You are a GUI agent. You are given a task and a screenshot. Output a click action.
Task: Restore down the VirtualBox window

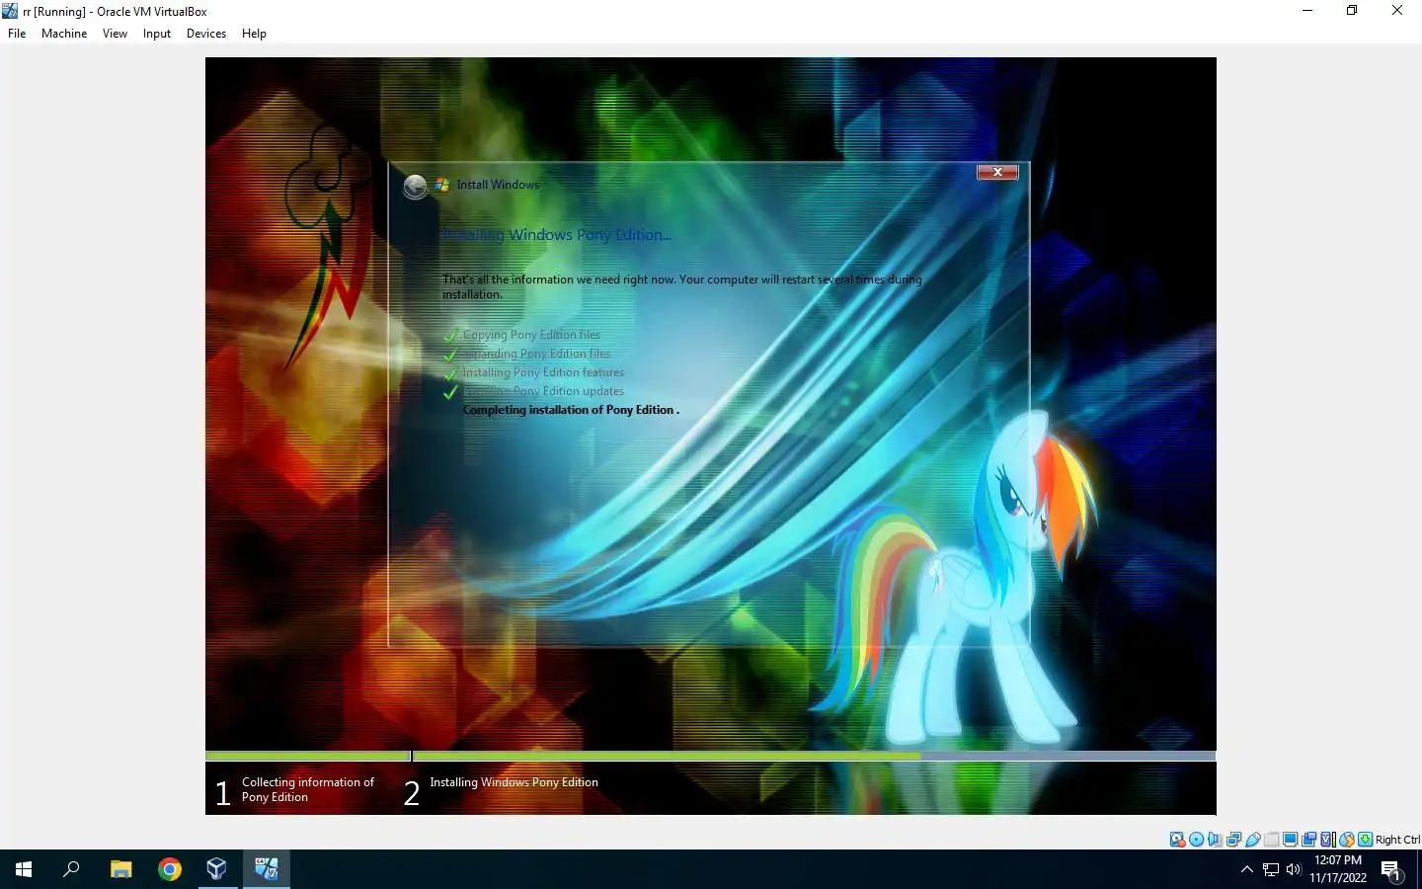pyautogui.click(x=1352, y=11)
